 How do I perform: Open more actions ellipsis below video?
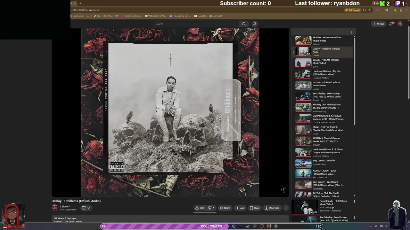286,208
